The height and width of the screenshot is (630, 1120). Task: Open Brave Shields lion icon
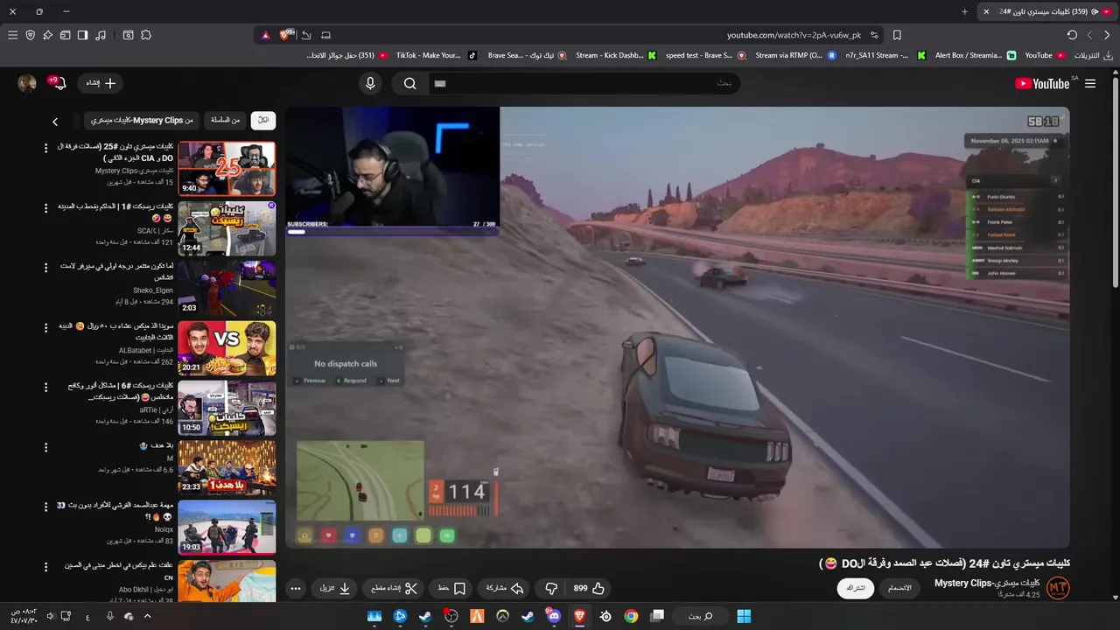point(286,35)
